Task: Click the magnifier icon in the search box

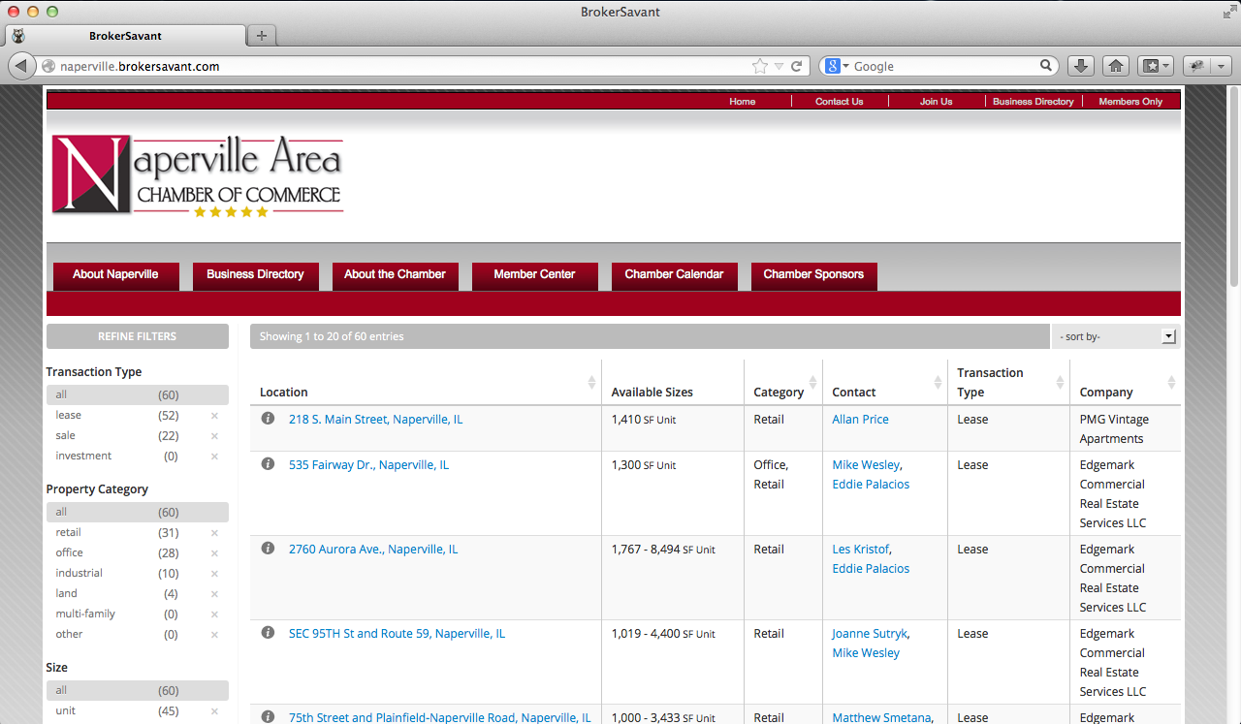Action: coord(1046,66)
